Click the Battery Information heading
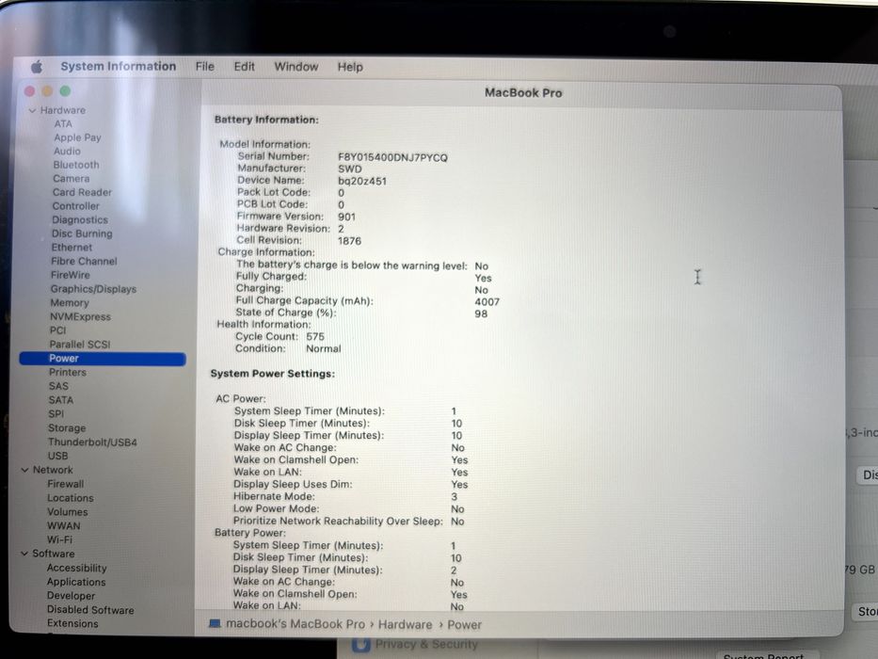The height and width of the screenshot is (659, 878). point(266,120)
